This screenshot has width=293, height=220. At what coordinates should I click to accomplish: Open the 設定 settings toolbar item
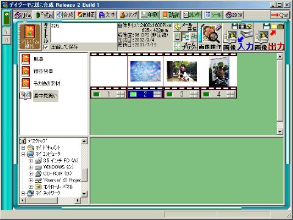pyautogui.click(x=234, y=15)
